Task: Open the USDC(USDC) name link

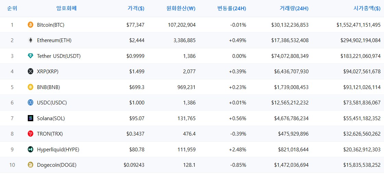Action: [52, 103]
